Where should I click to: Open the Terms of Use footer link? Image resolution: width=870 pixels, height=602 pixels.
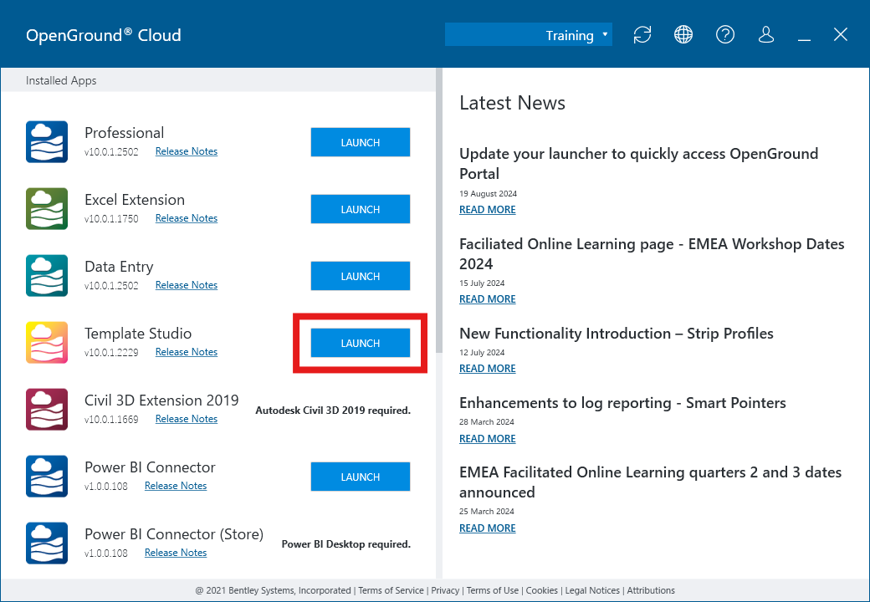tap(493, 590)
